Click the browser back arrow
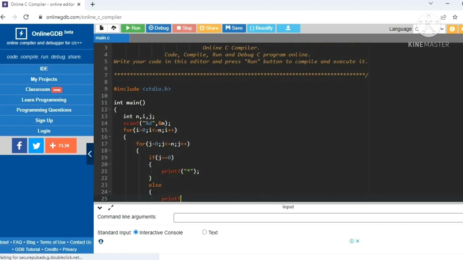This screenshot has width=463, height=260. 3,17
